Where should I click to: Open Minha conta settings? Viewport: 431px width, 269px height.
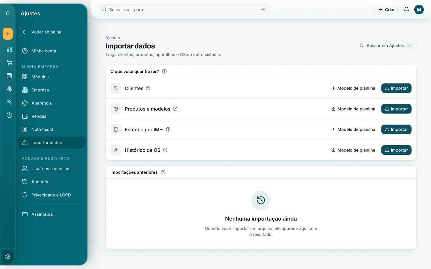pos(51,51)
